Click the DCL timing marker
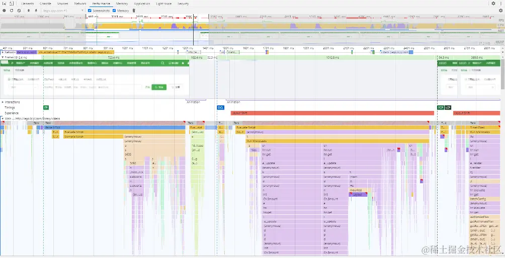Image resolution: width=505 pixels, height=258 pixels. tap(220, 107)
